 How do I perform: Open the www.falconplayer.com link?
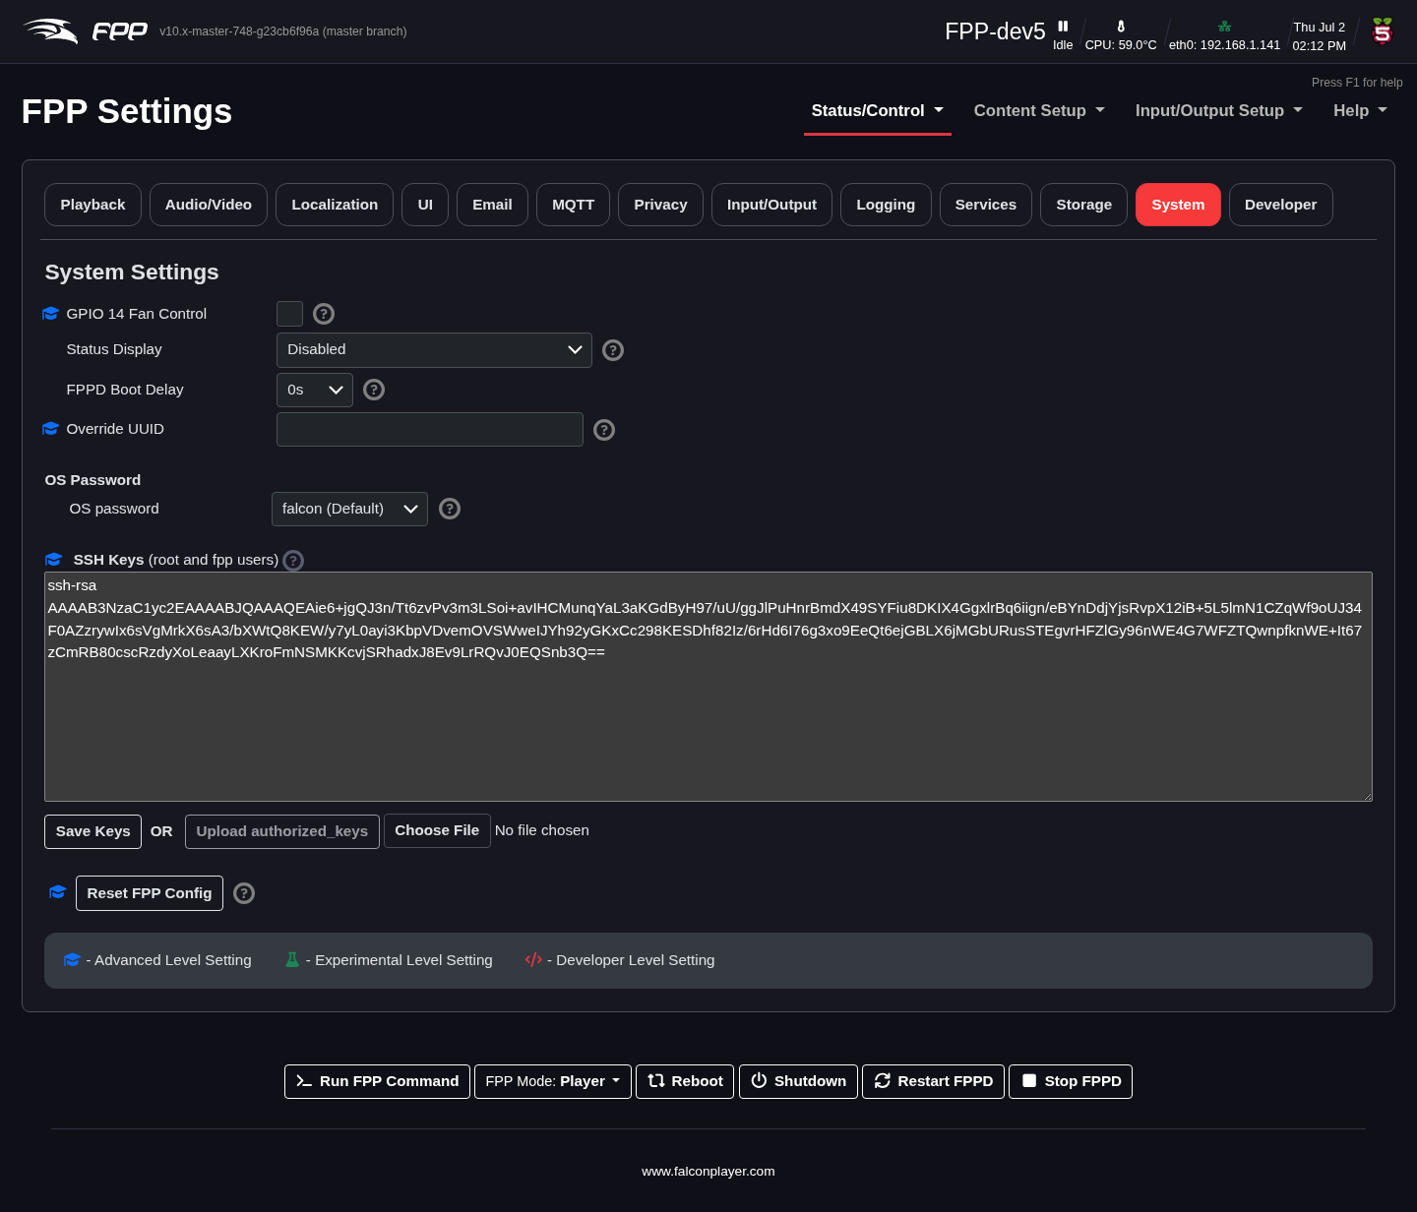coord(708,1171)
